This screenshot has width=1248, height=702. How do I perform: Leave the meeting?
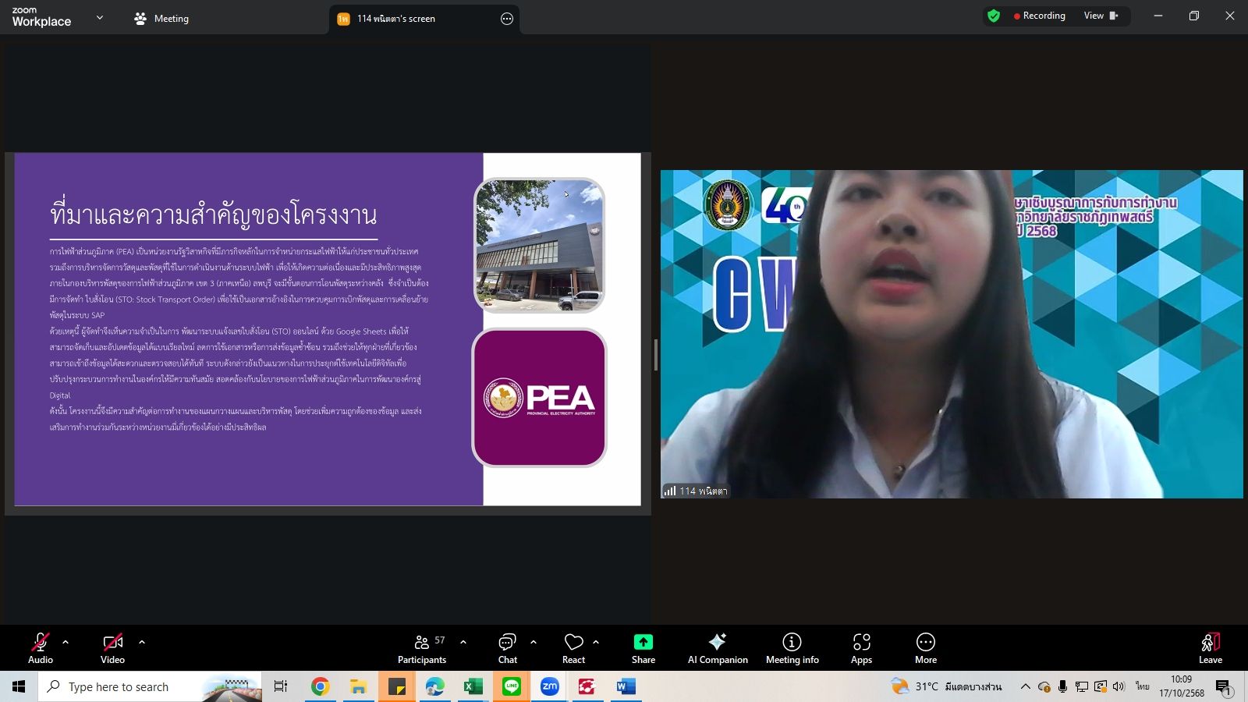1210,647
